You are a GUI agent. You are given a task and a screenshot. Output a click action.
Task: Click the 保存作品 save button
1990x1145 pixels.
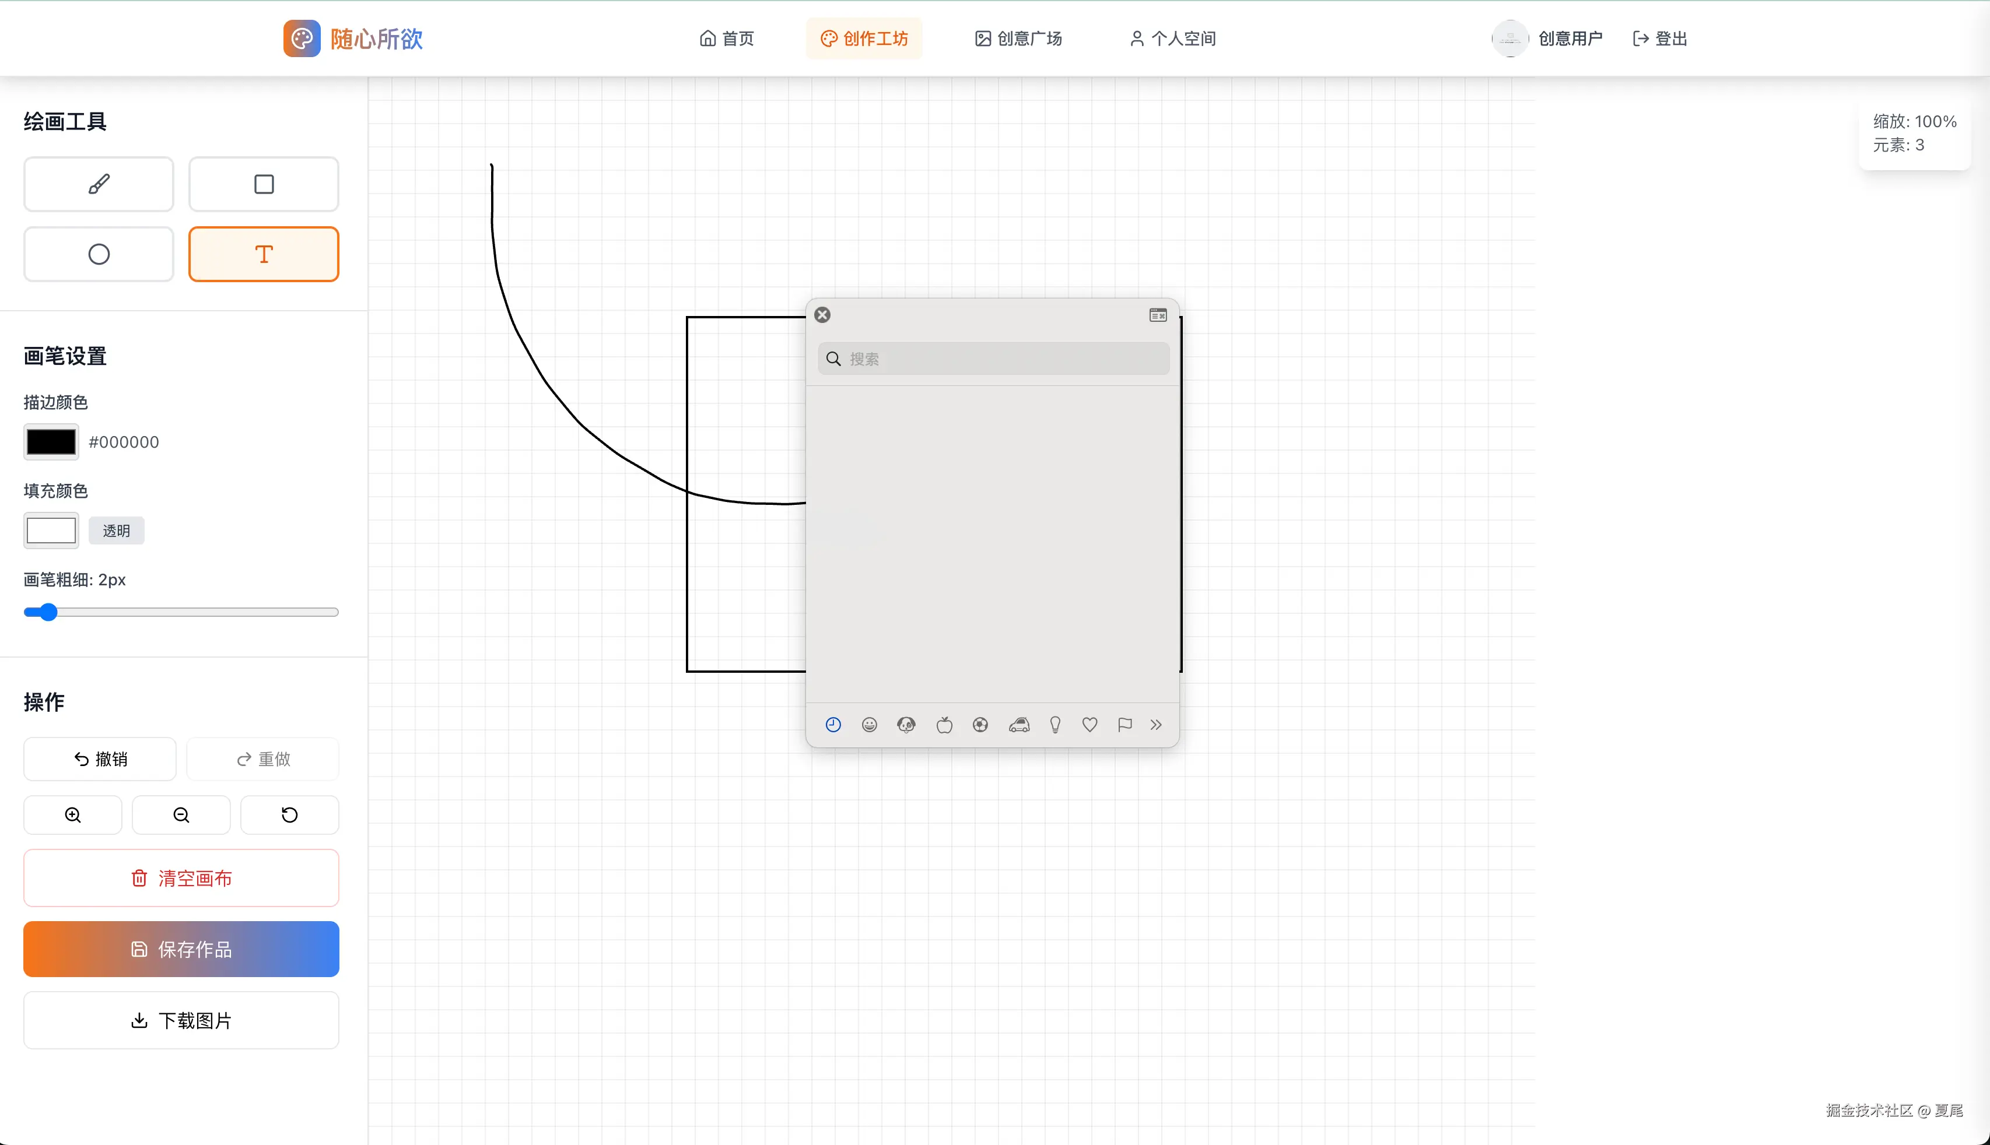(x=181, y=949)
